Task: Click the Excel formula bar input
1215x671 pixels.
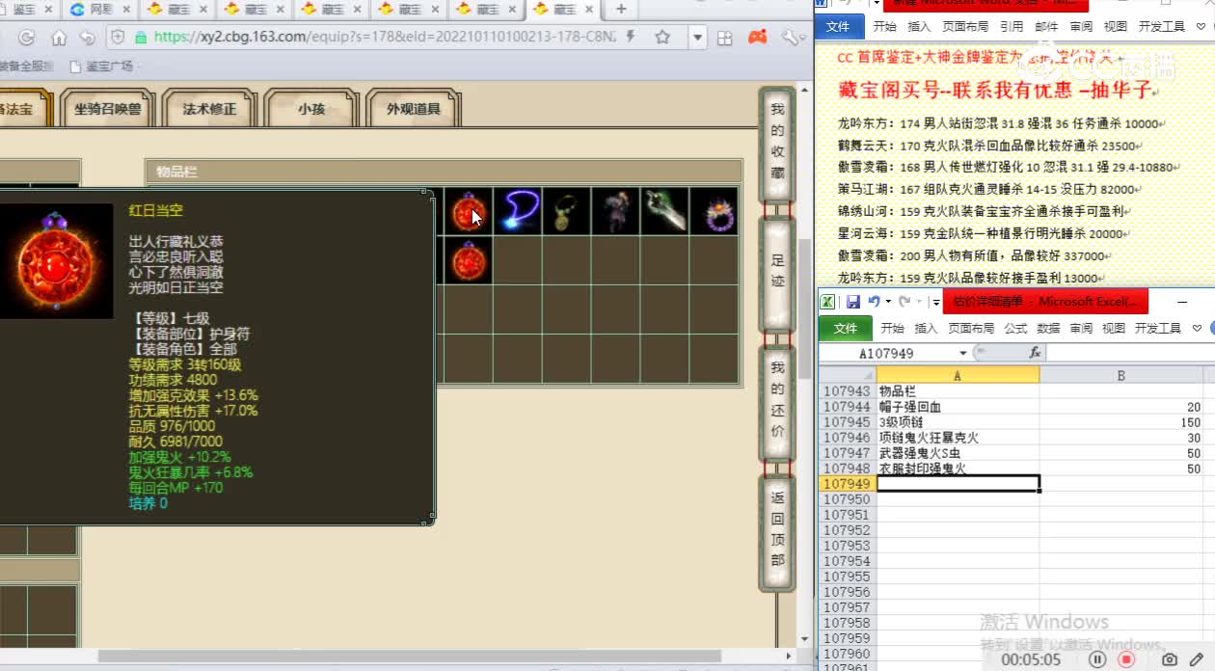Action: coord(1130,353)
